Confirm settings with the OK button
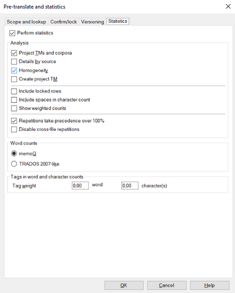 pyautogui.click(x=124, y=285)
